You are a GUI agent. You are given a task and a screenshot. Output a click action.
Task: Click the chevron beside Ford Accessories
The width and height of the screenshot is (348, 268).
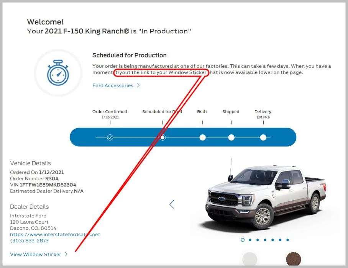click(138, 85)
